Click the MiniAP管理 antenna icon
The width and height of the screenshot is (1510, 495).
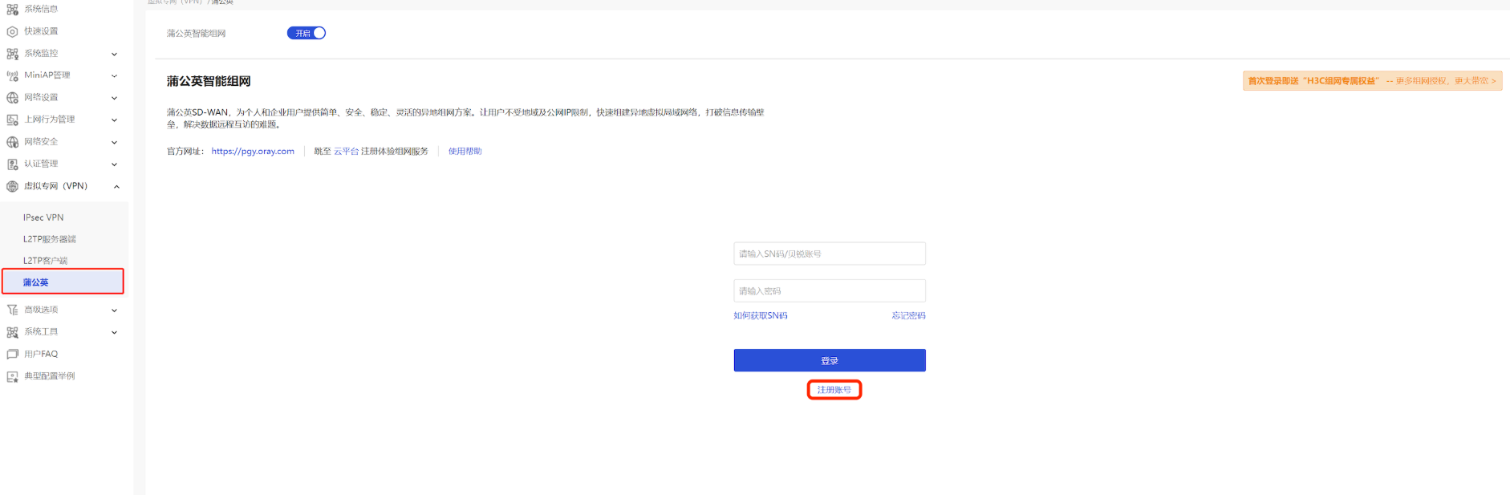pyautogui.click(x=12, y=75)
